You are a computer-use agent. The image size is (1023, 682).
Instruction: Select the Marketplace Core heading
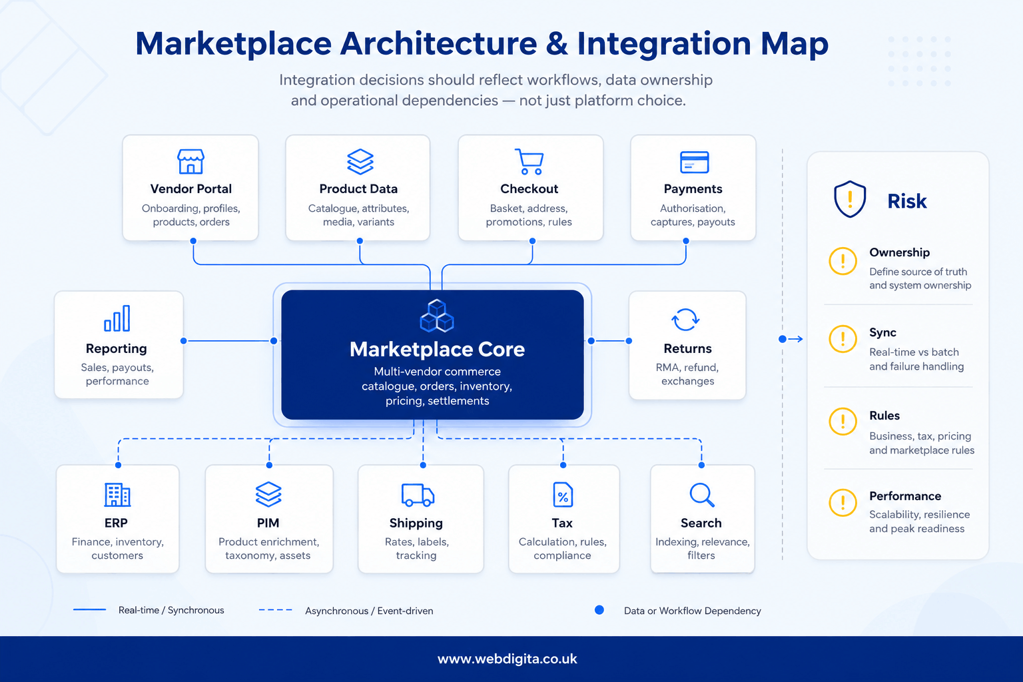pos(438,350)
